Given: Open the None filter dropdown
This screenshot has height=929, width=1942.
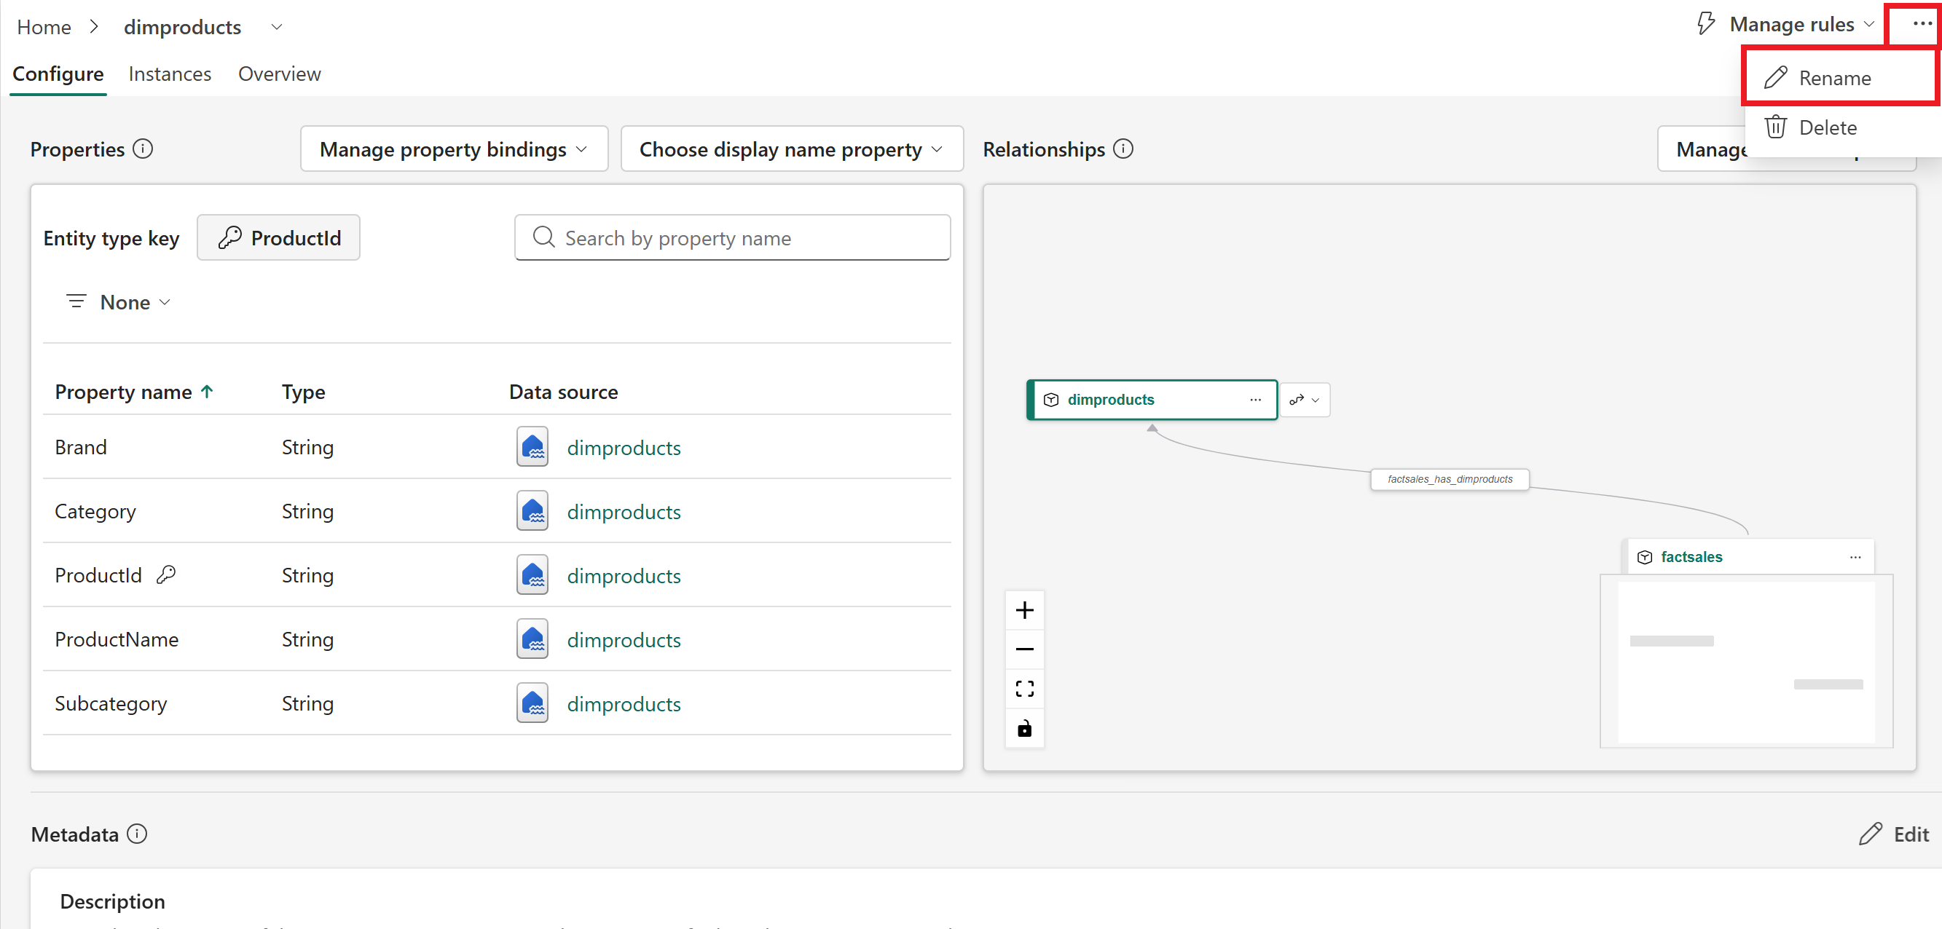Looking at the screenshot, I should point(119,302).
